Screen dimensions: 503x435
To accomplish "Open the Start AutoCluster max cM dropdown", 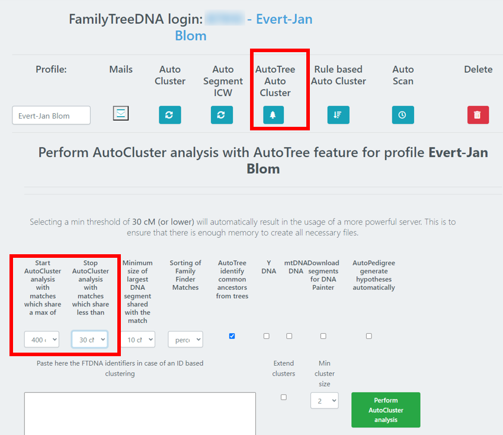I will pos(42,340).
